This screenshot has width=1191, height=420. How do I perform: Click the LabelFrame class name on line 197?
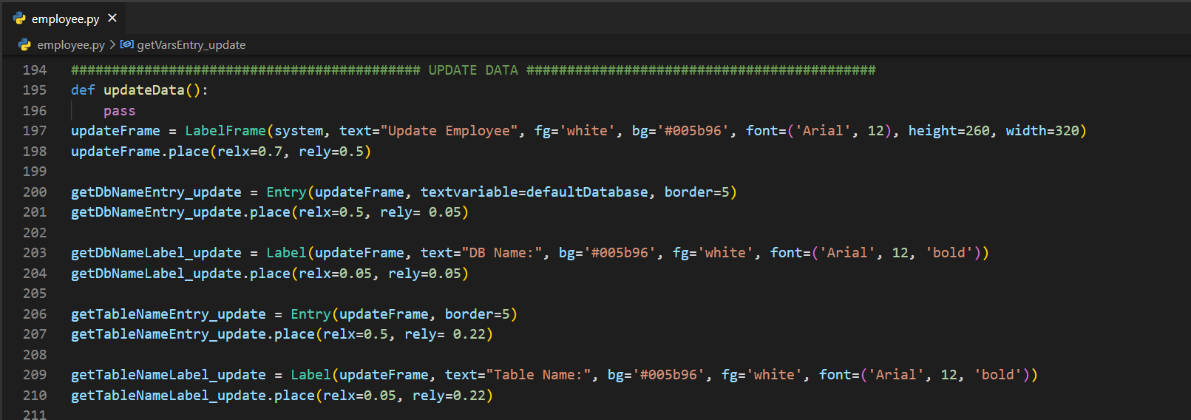tap(225, 131)
